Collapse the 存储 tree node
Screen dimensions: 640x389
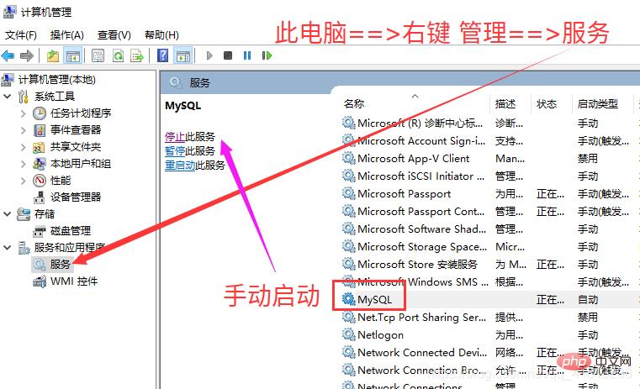click(8, 213)
